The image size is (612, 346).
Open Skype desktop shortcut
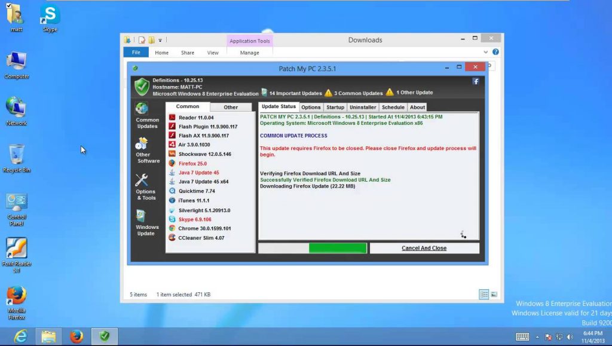(x=50, y=19)
